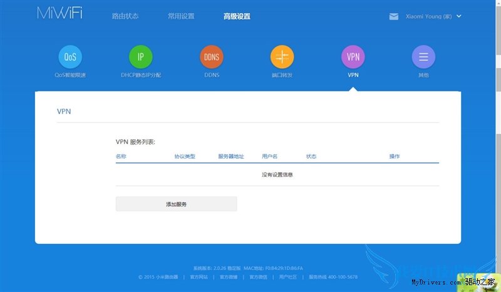Switch to 路由状态 (Router Status) tab

[x=125, y=16]
